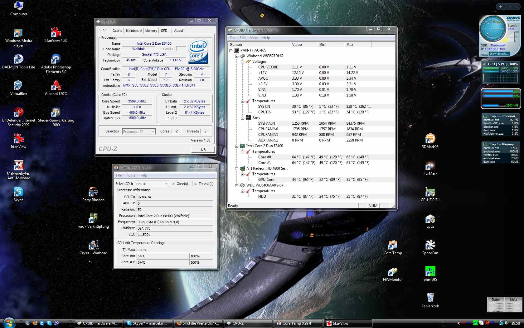Viewport: 524px width, 328px height.
Task: Open the SpeedFan desktop shortcut
Action: tap(430, 245)
